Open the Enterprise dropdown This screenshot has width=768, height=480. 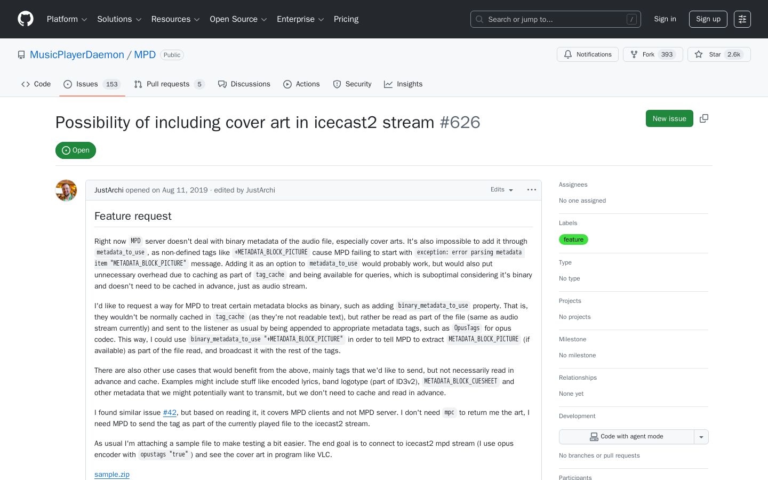point(300,19)
